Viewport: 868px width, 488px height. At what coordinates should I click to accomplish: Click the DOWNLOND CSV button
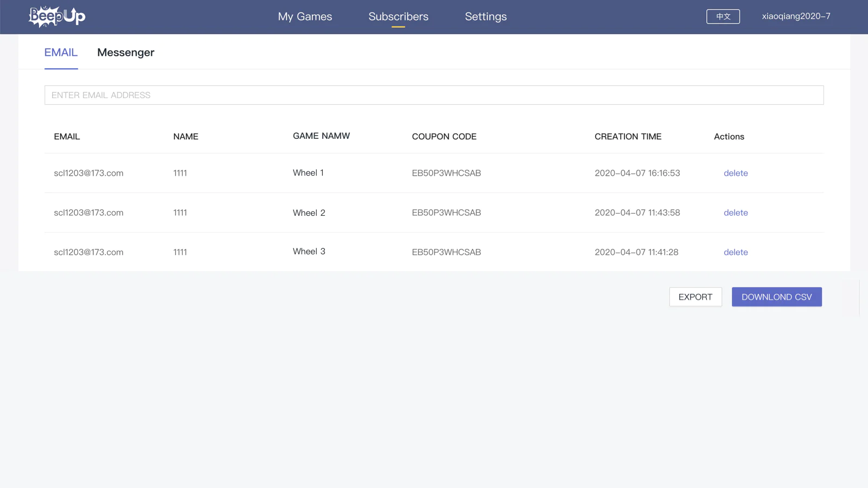776,297
